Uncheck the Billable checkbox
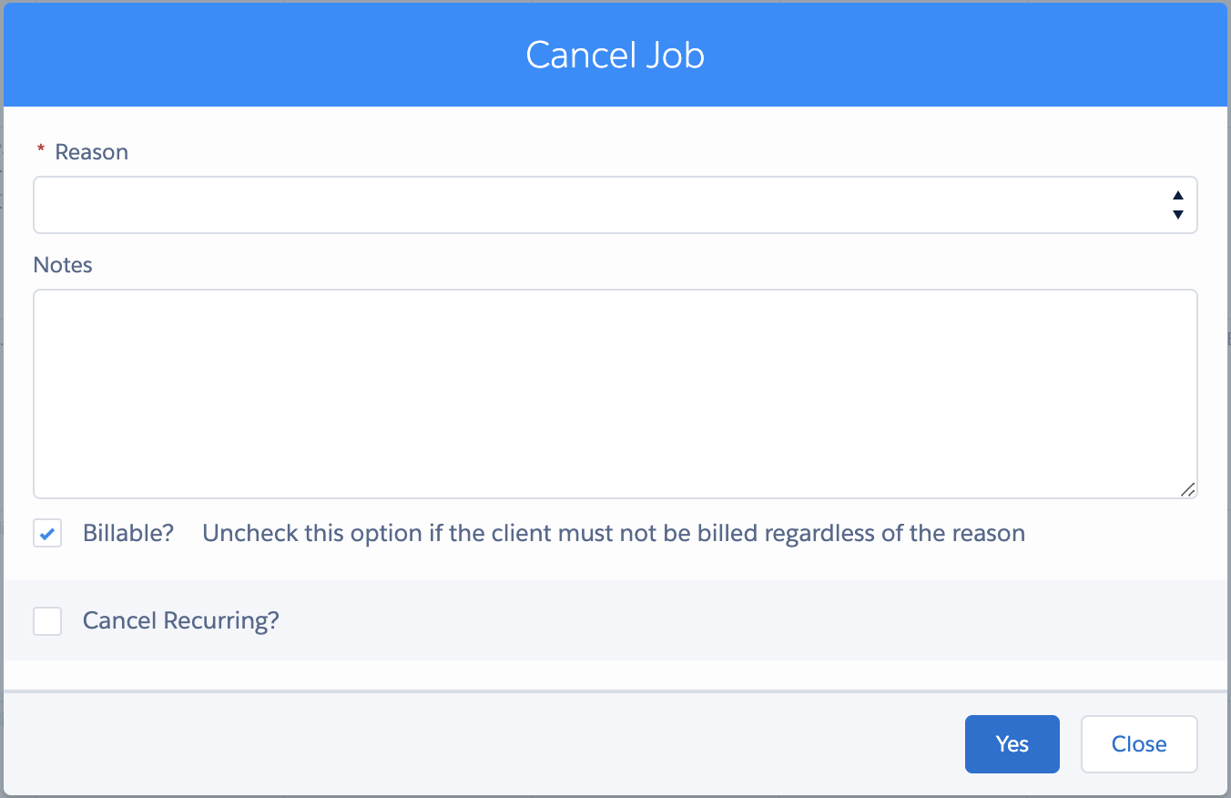 [47, 533]
